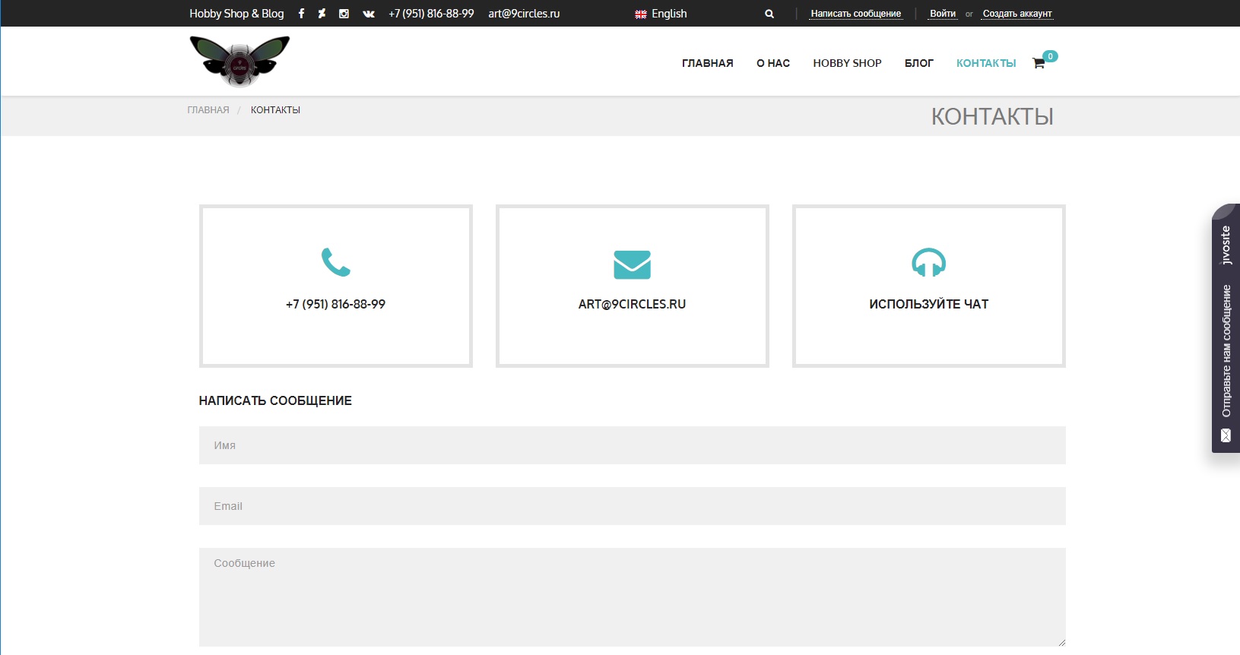Click the Создать аккаунт link
The image size is (1240, 655).
(1017, 14)
